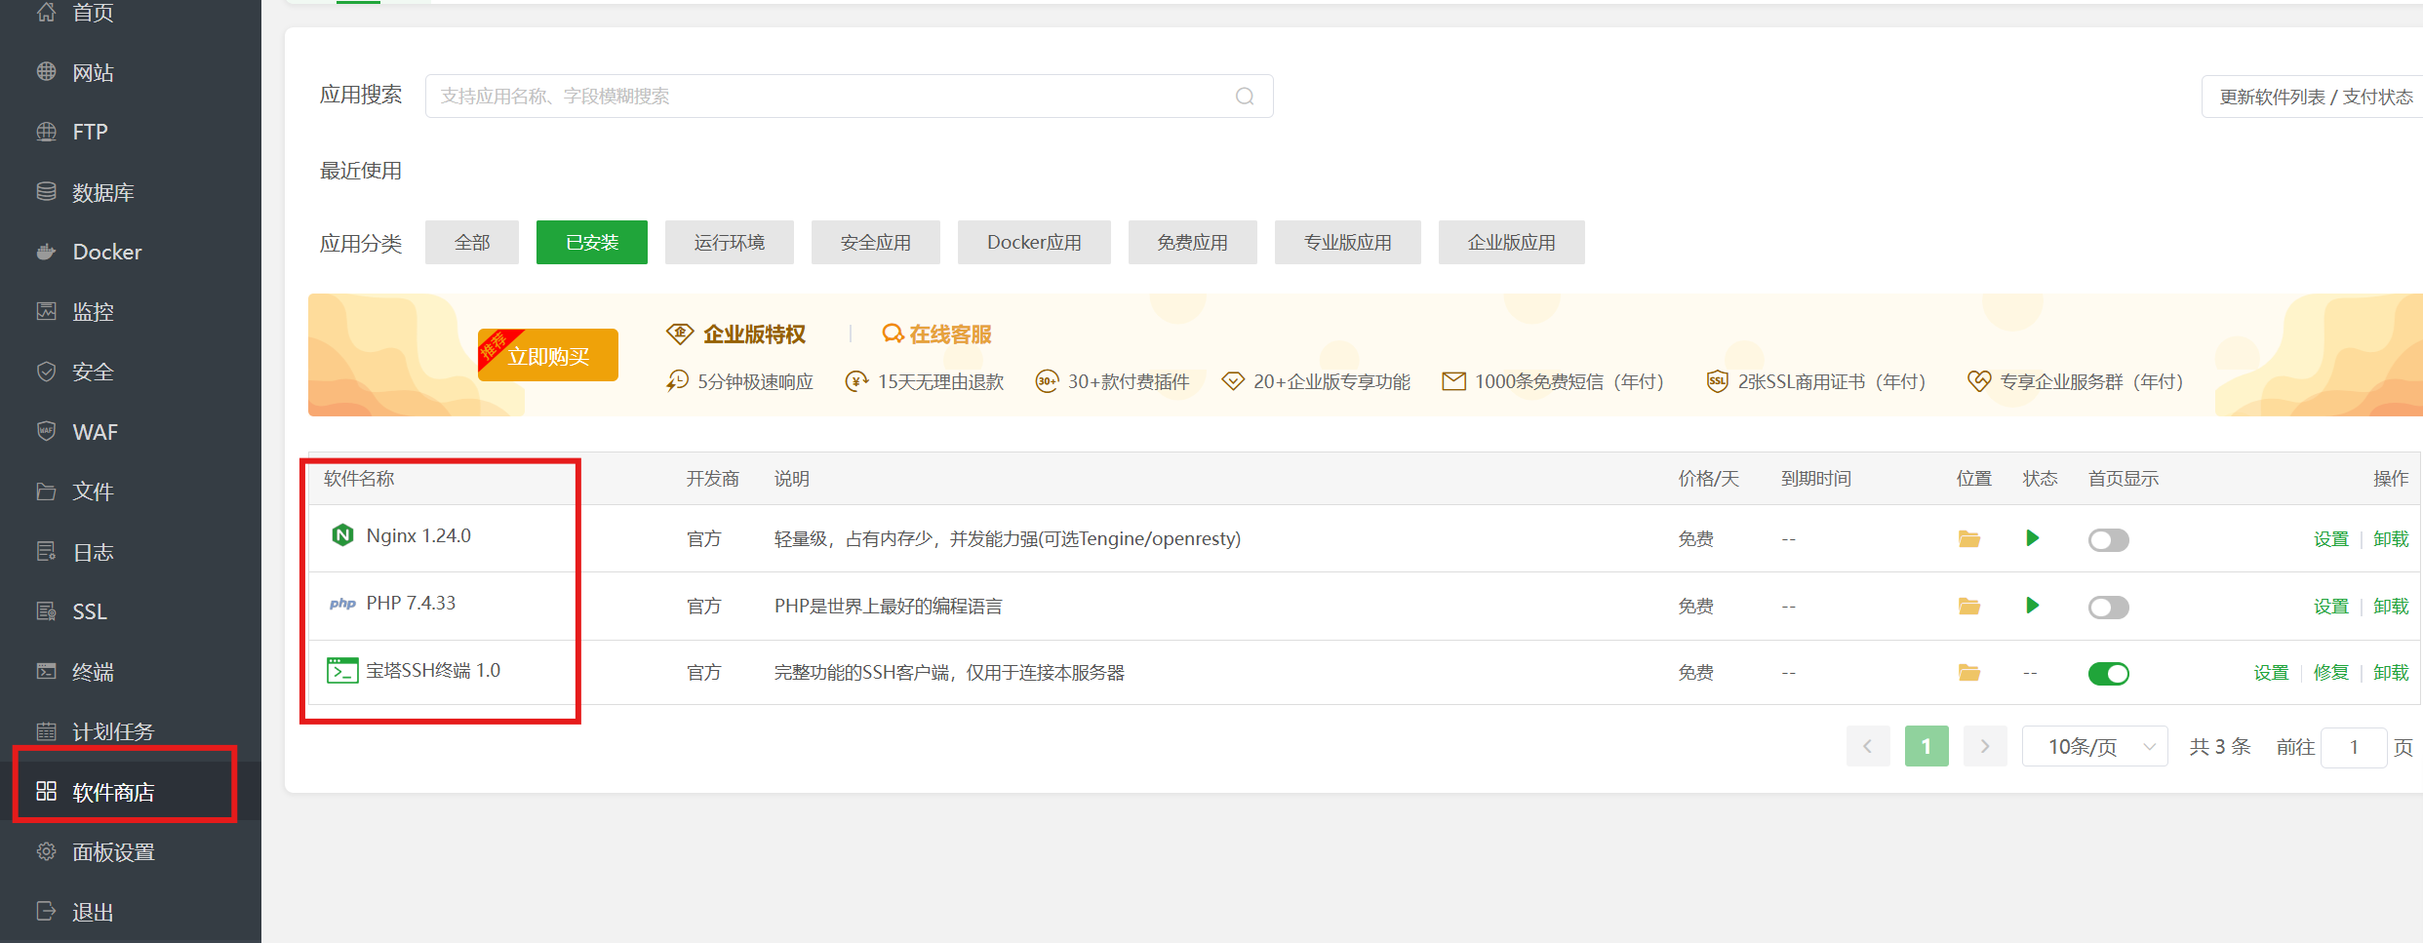Focus the 应用搜索 search input field
This screenshot has height=943, width=2423.
coord(849,97)
